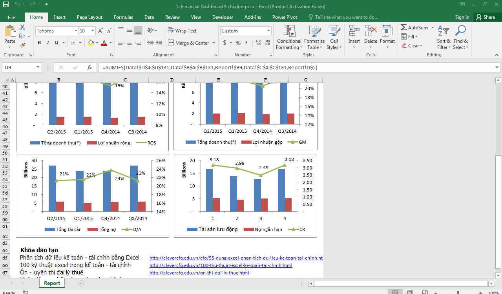502x294 pixels.
Task: Click the Increase Font Size icon
Action: pos(100,31)
